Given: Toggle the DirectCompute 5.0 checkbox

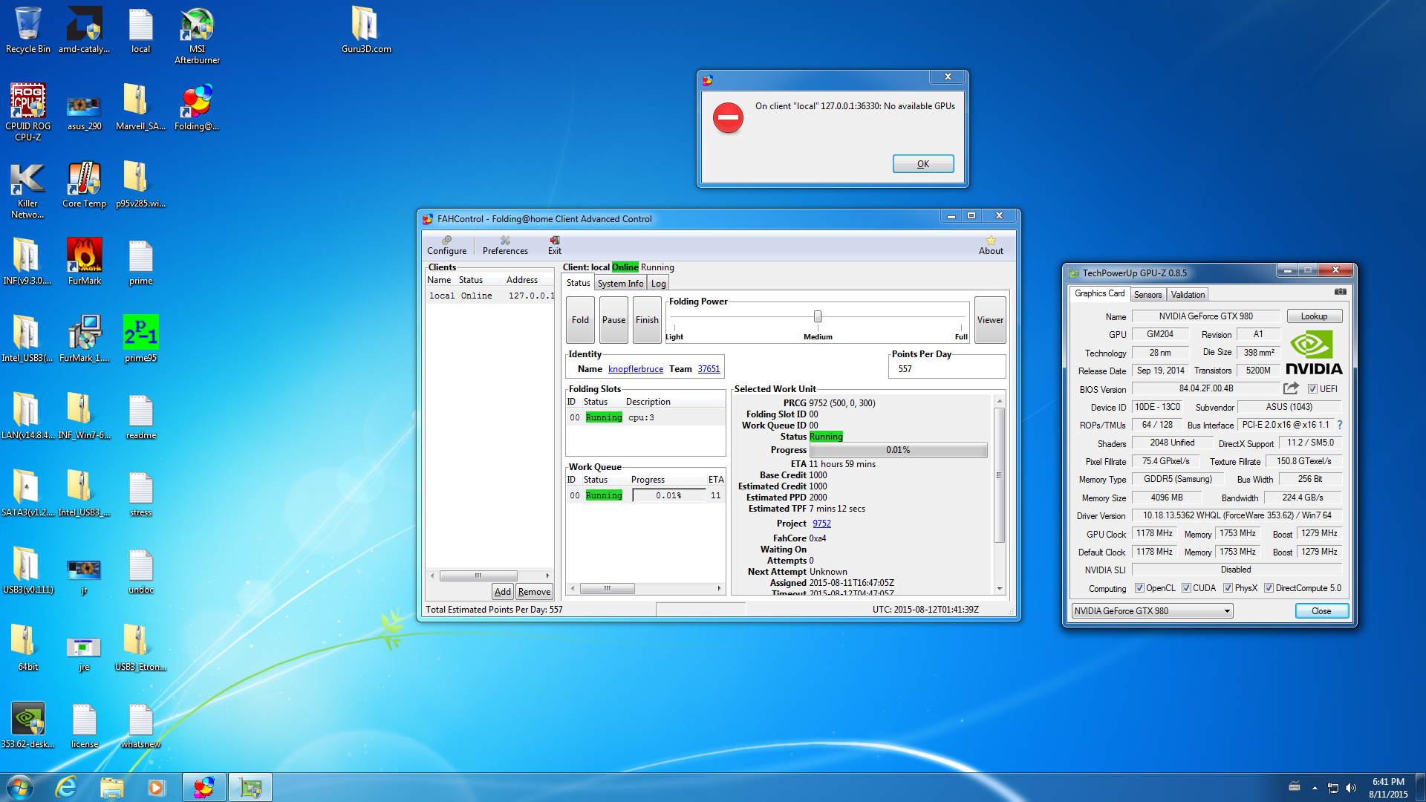Looking at the screenshot, I should (x=1269, y=588).
